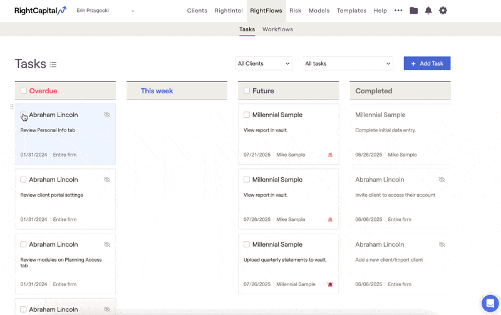
Task: Open Review client portal settings task
Action: tap(65, 199)
